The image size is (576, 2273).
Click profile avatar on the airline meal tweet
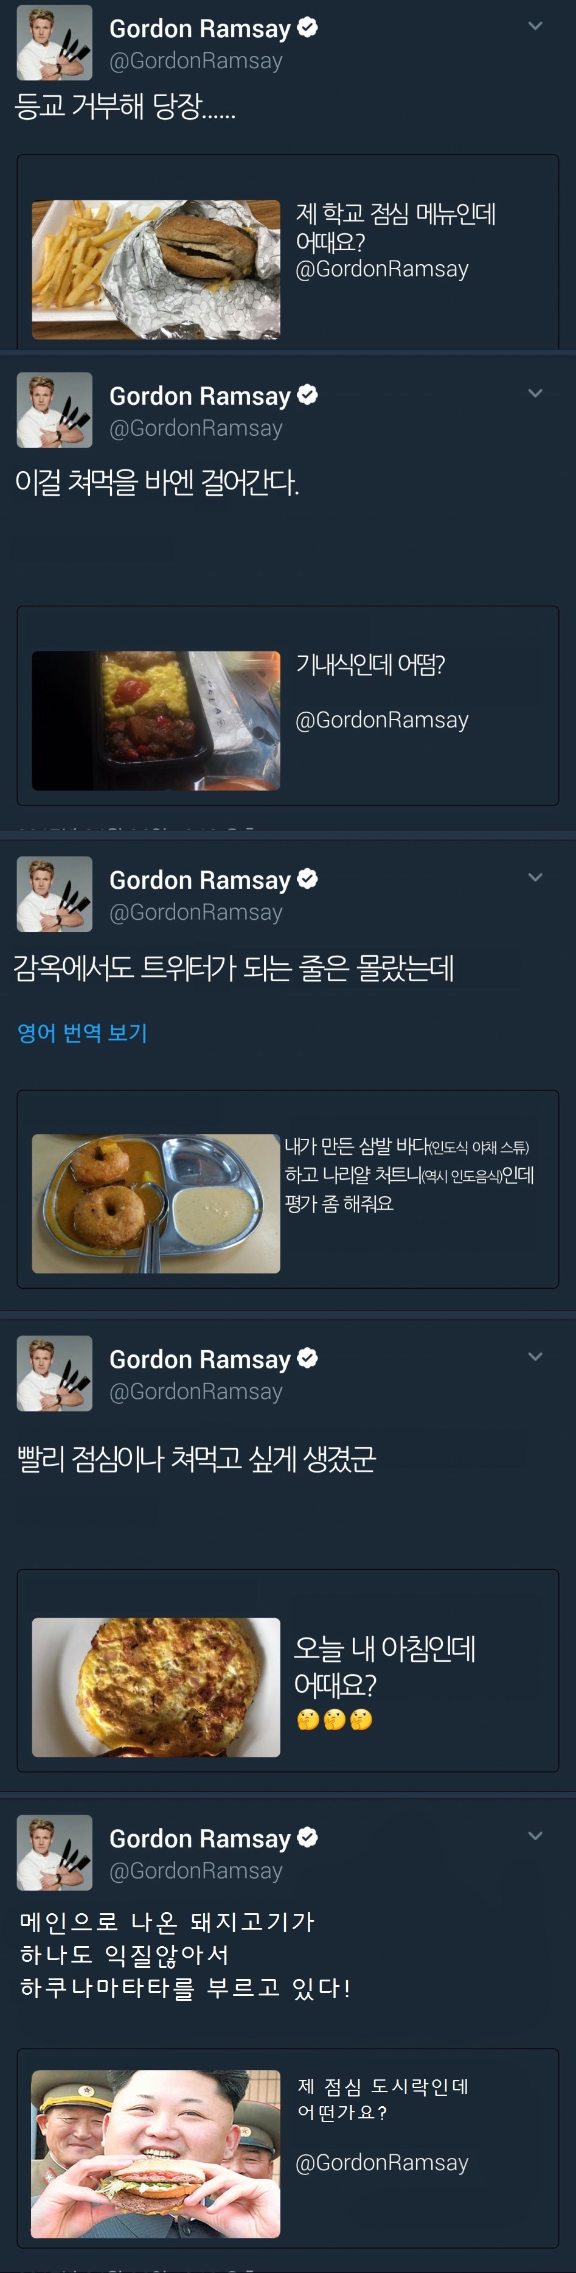pos(55,410)
